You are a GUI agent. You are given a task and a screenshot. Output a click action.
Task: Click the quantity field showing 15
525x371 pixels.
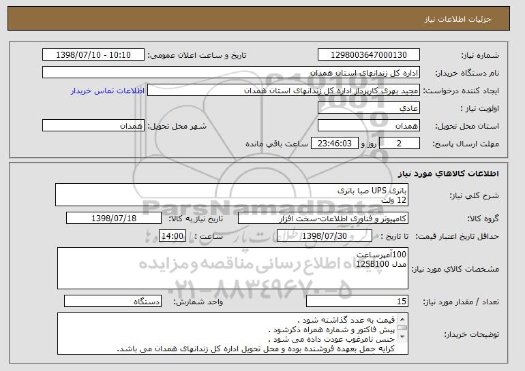point(357,301)
